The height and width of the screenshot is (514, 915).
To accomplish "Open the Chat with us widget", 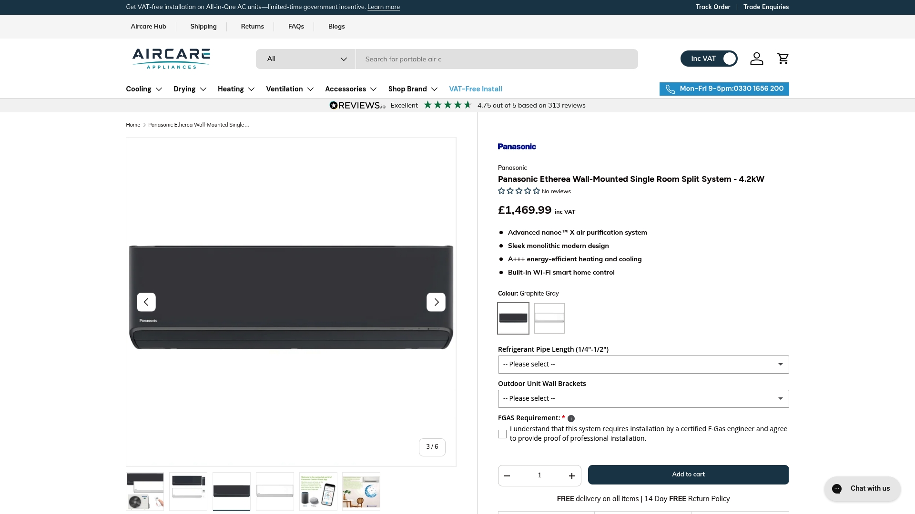I will (x=862, y=489).
